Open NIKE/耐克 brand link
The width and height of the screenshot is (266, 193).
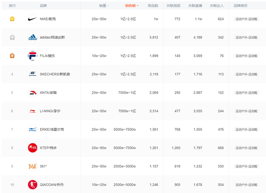[x=48, y=19]
